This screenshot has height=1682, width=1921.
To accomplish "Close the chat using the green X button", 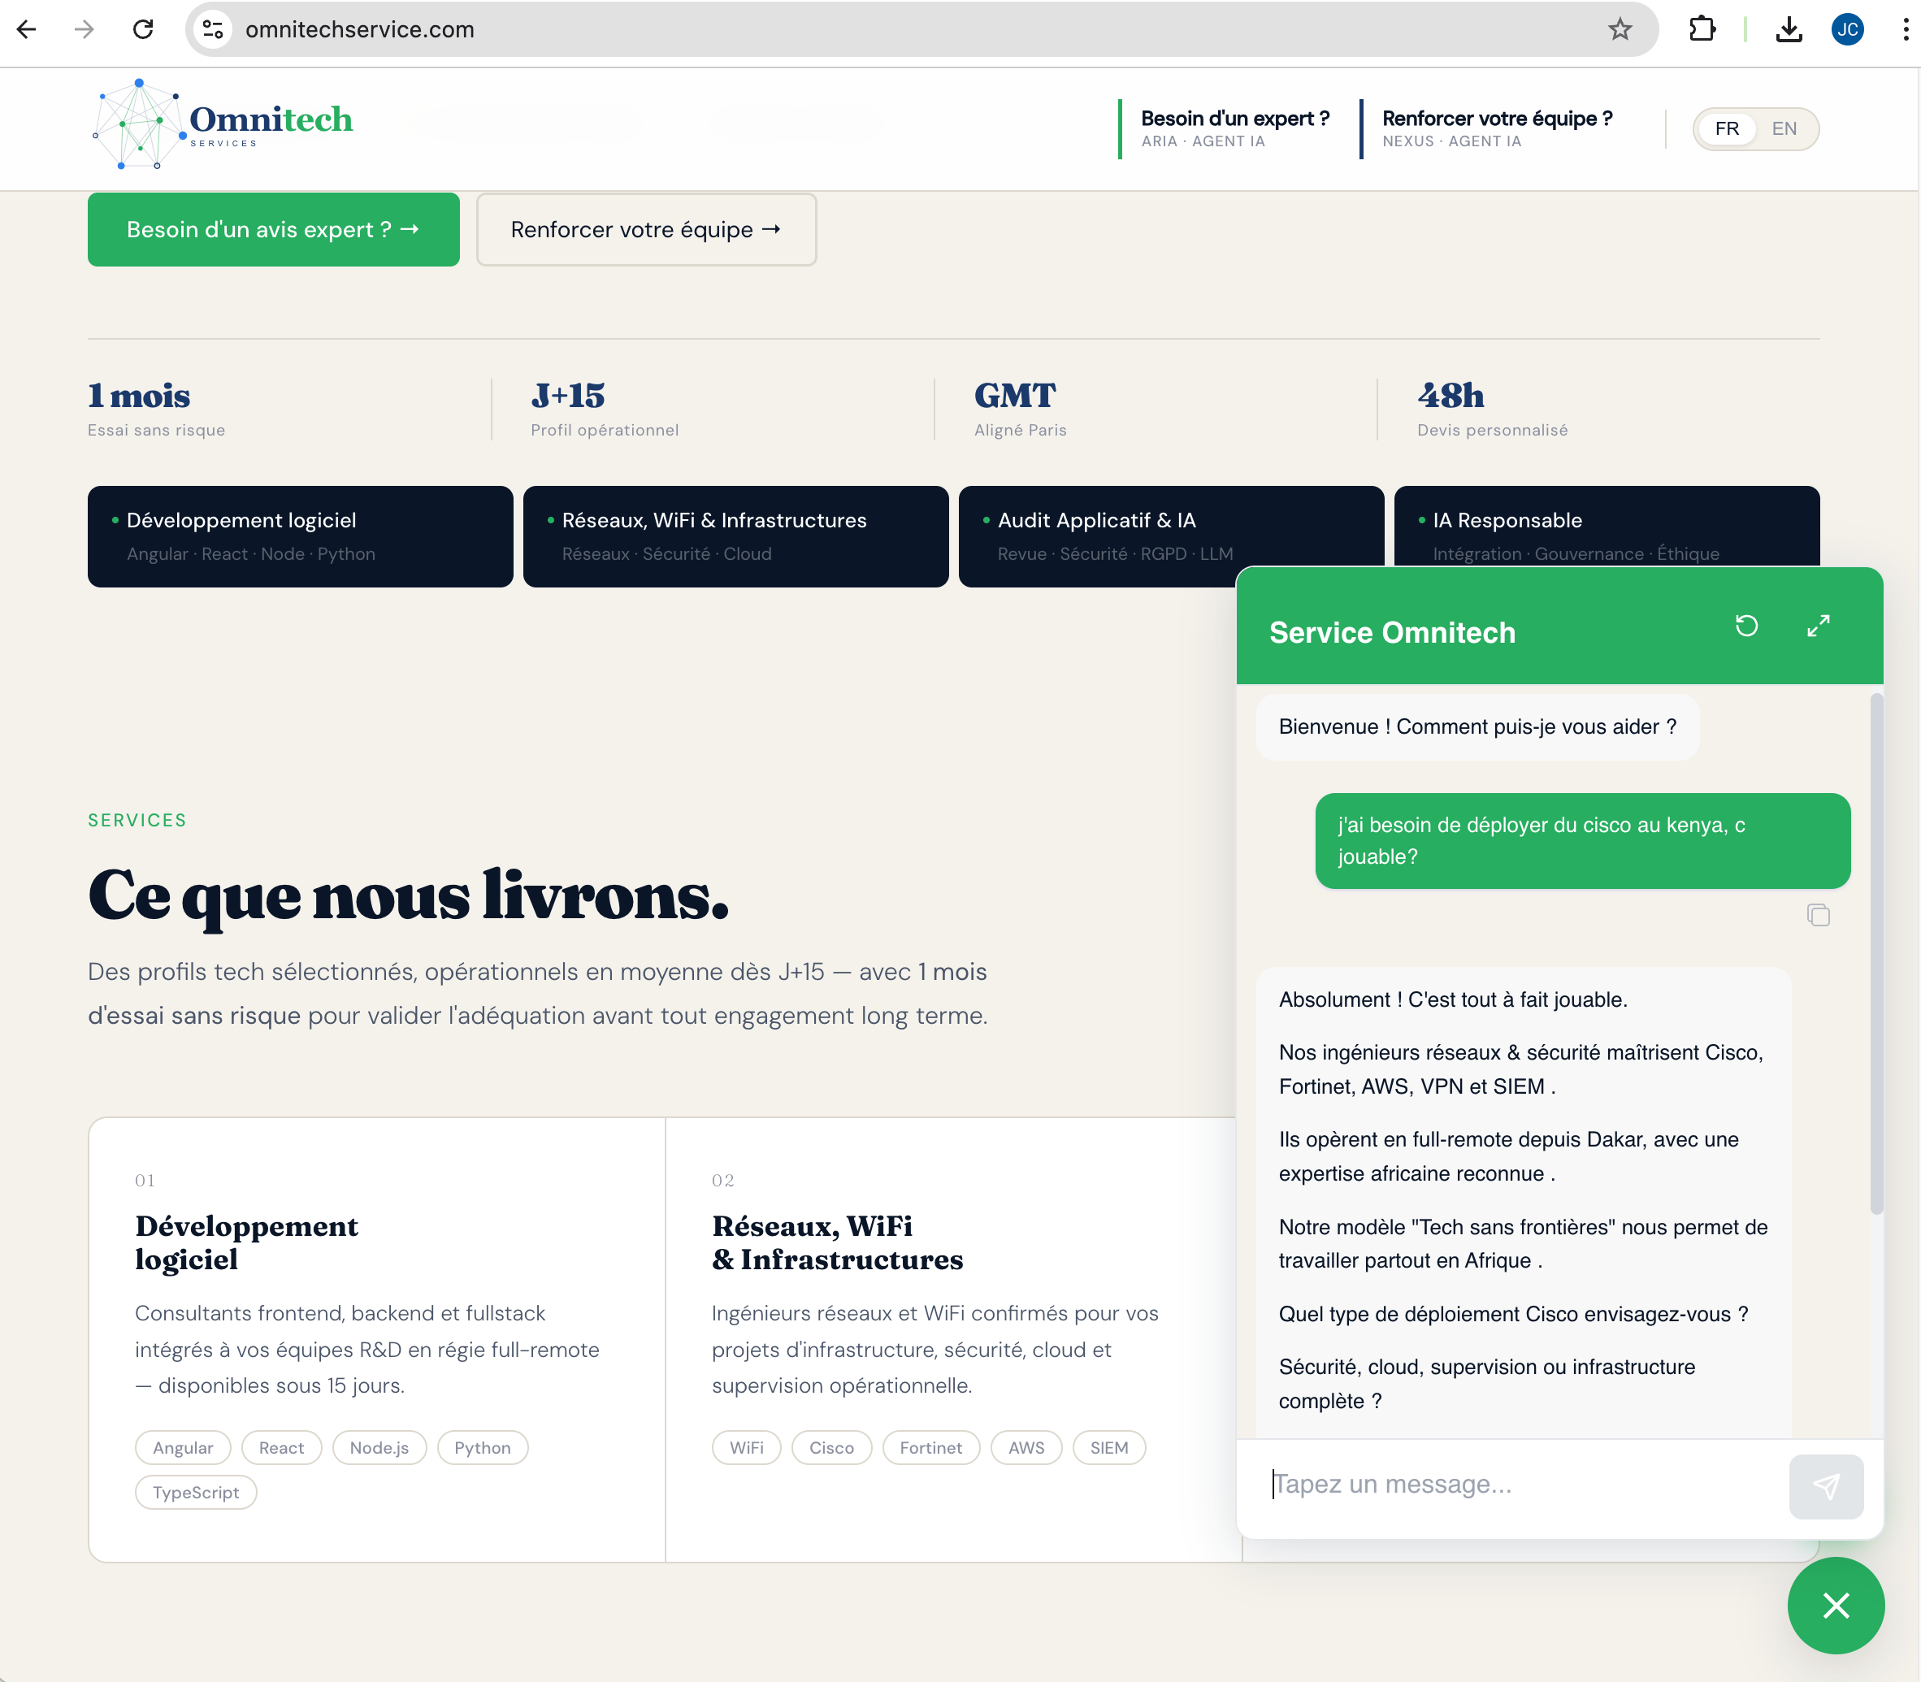I will coord(1834,1605).
